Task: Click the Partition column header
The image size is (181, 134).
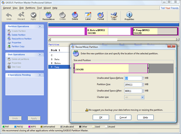Action: click(x=54, y=44)
